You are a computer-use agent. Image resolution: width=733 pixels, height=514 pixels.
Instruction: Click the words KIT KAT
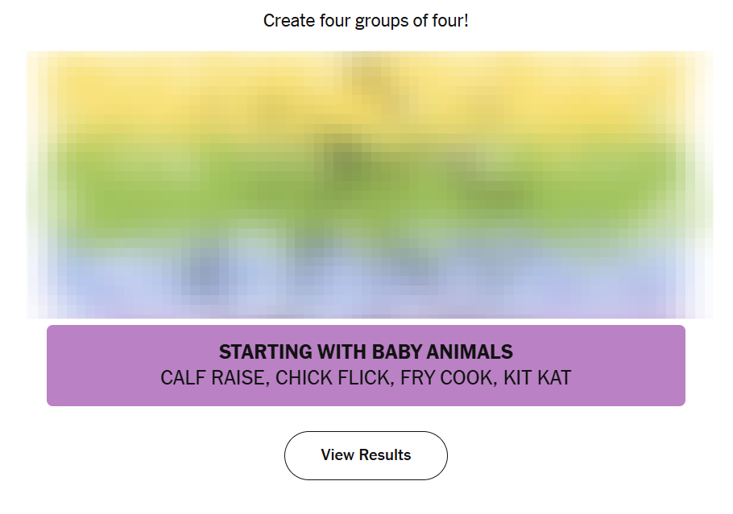[x=537, y=378]
